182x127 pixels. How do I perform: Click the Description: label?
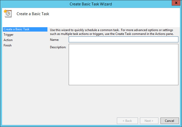(58, 47)
